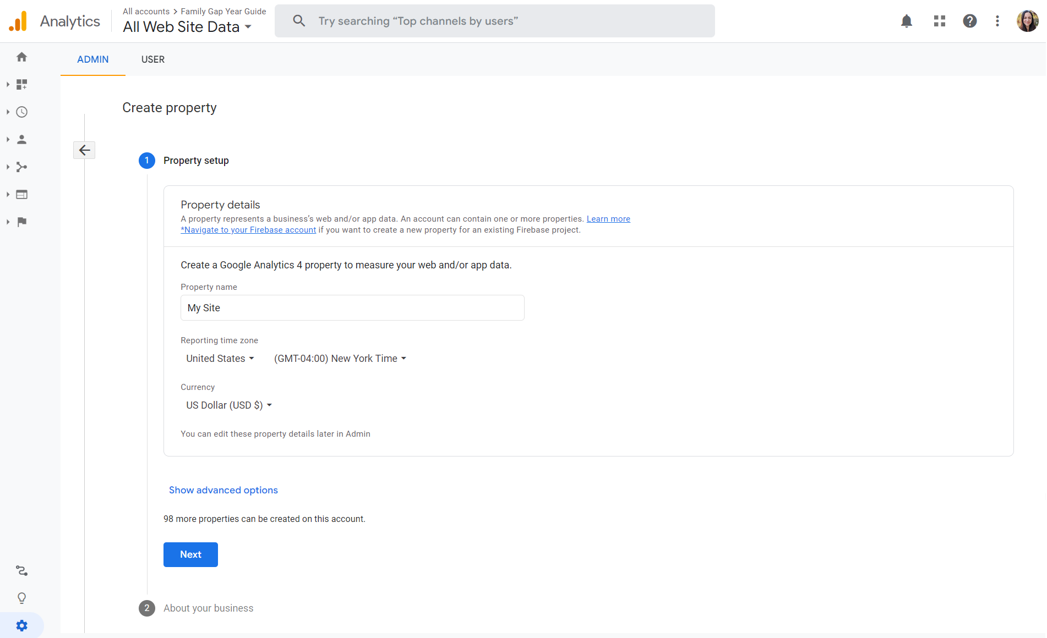Open the Conversions flag icon

[22, 222]
